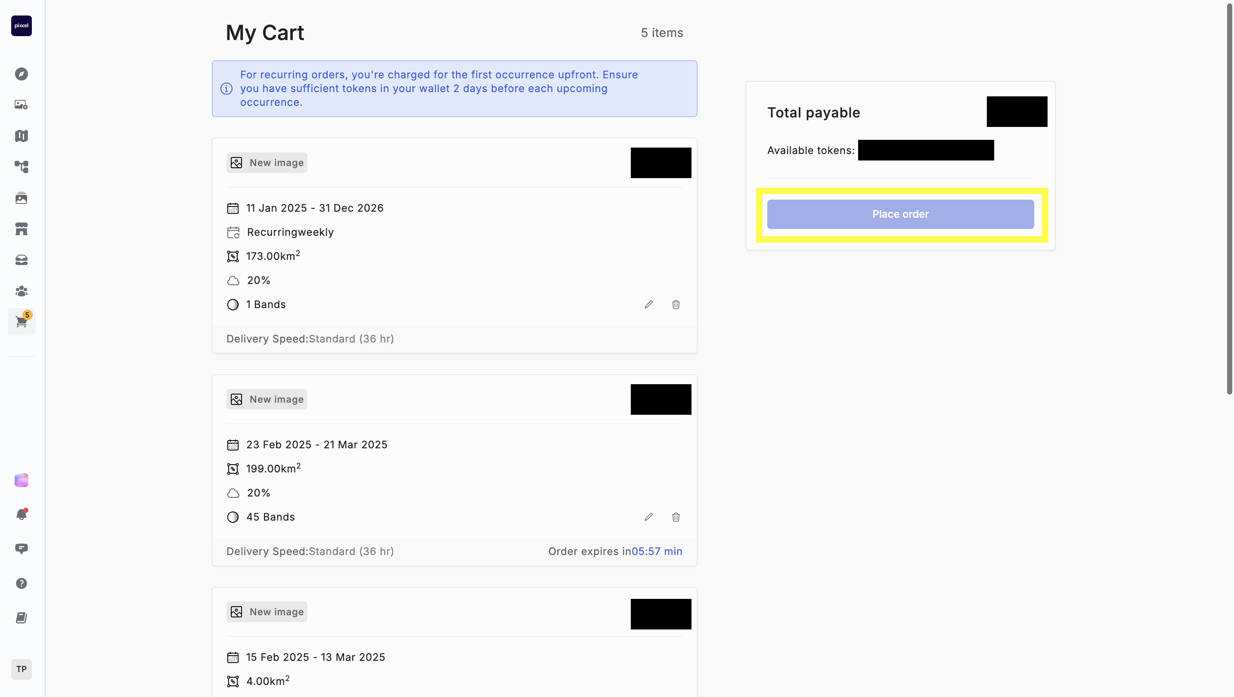Click the 1 Bands text

coord(266,305)
